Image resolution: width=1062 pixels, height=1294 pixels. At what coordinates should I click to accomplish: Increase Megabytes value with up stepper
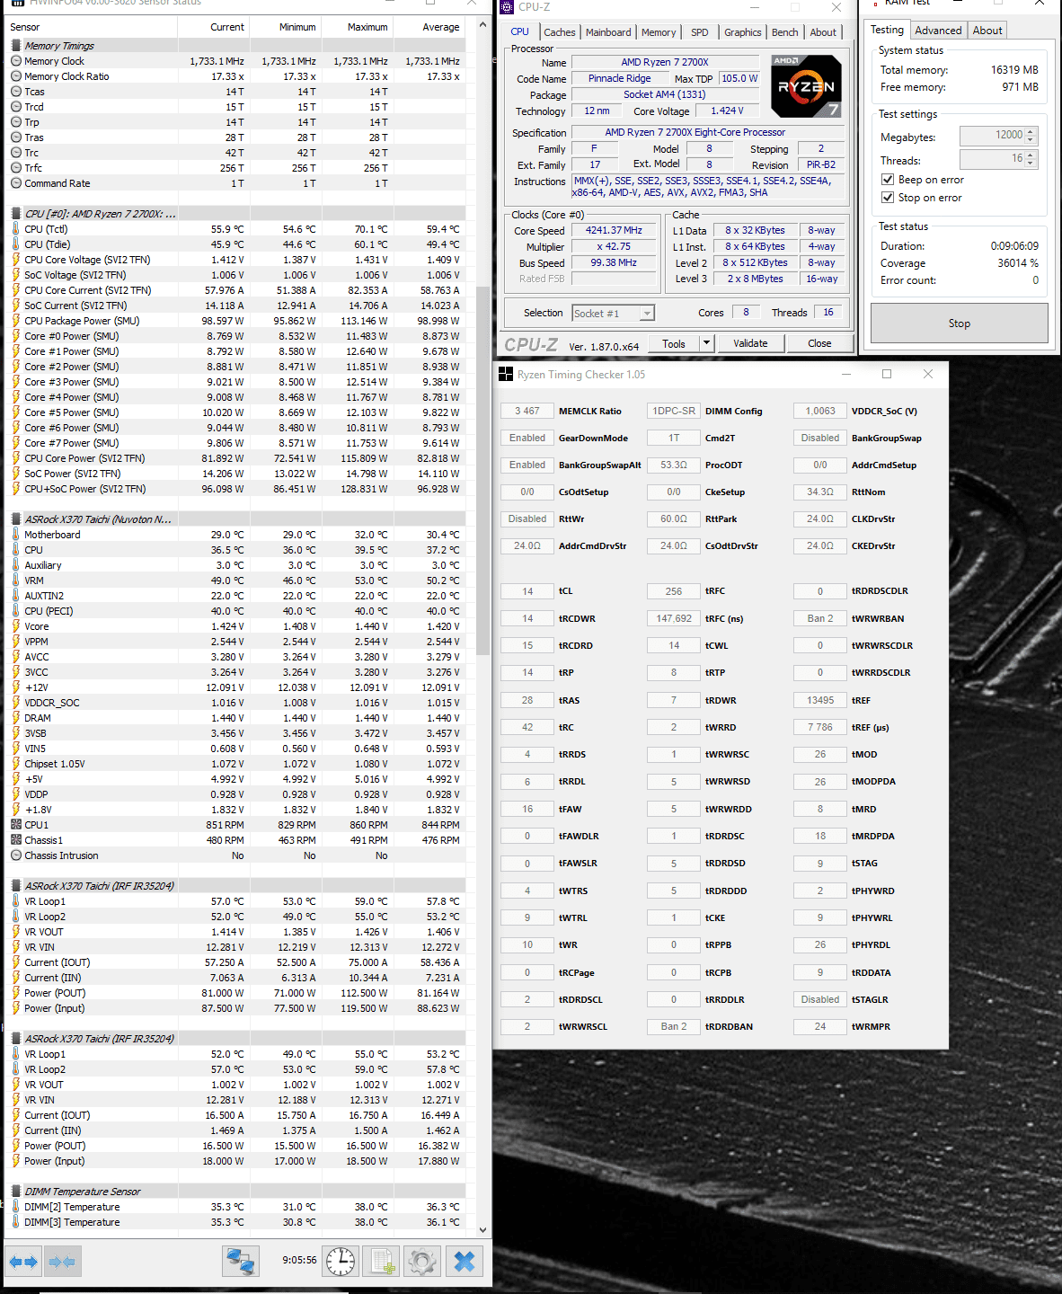pyautogui.click(x=1031, y=131)
